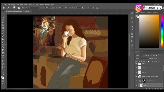The height and width of the screenshot is (92, 164).
Task: Open Smoothing value dropdown
Action: 80,8
